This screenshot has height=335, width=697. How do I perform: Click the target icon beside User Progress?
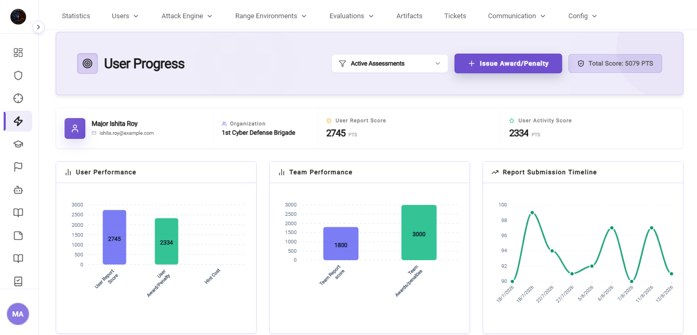[x=87, y=63]
